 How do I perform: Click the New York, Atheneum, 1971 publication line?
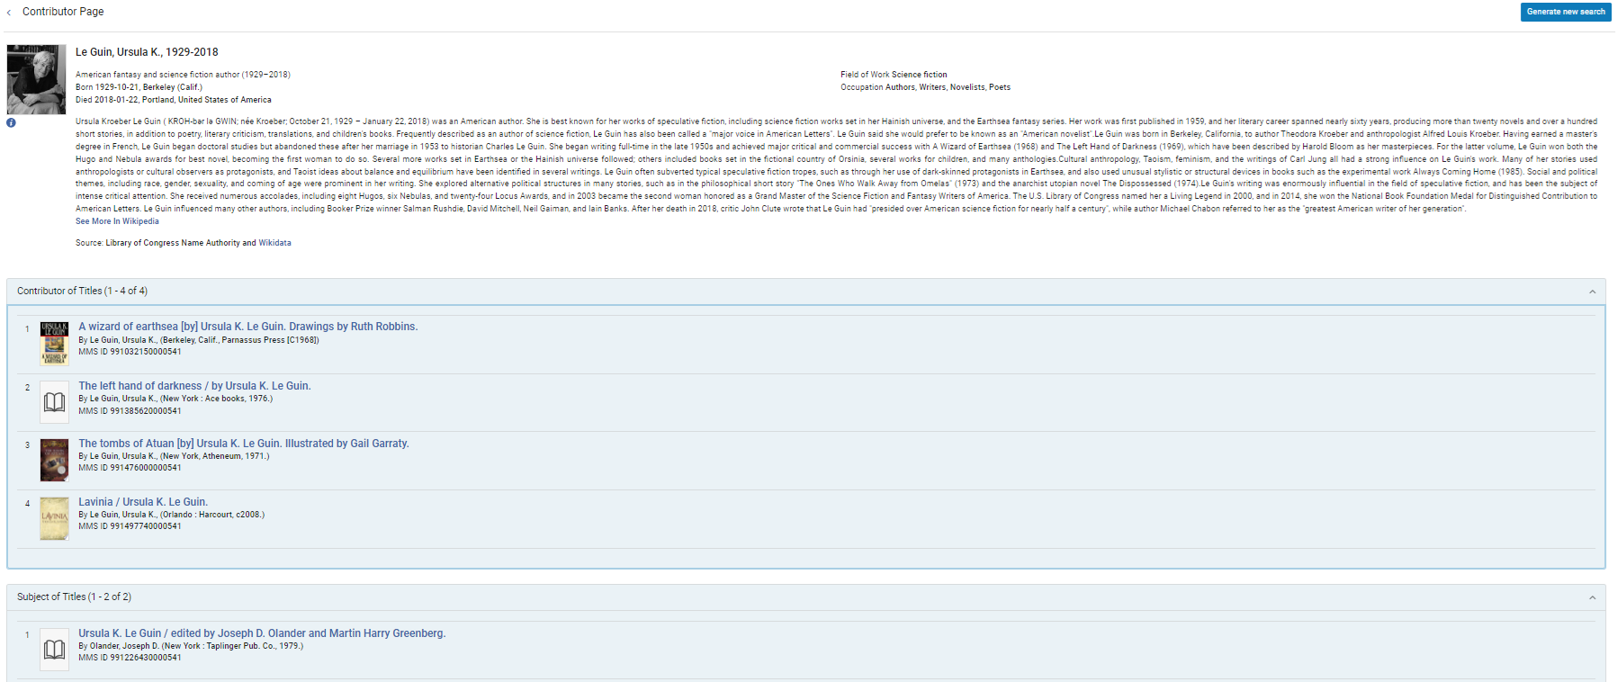coord(174,456)
